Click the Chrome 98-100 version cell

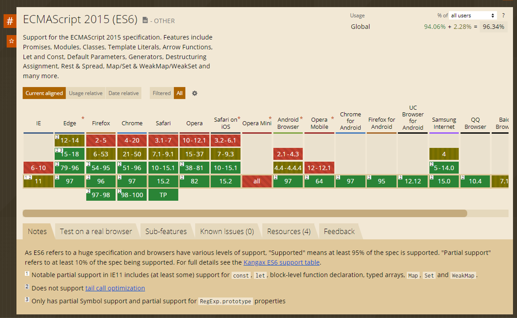(132, 194)
